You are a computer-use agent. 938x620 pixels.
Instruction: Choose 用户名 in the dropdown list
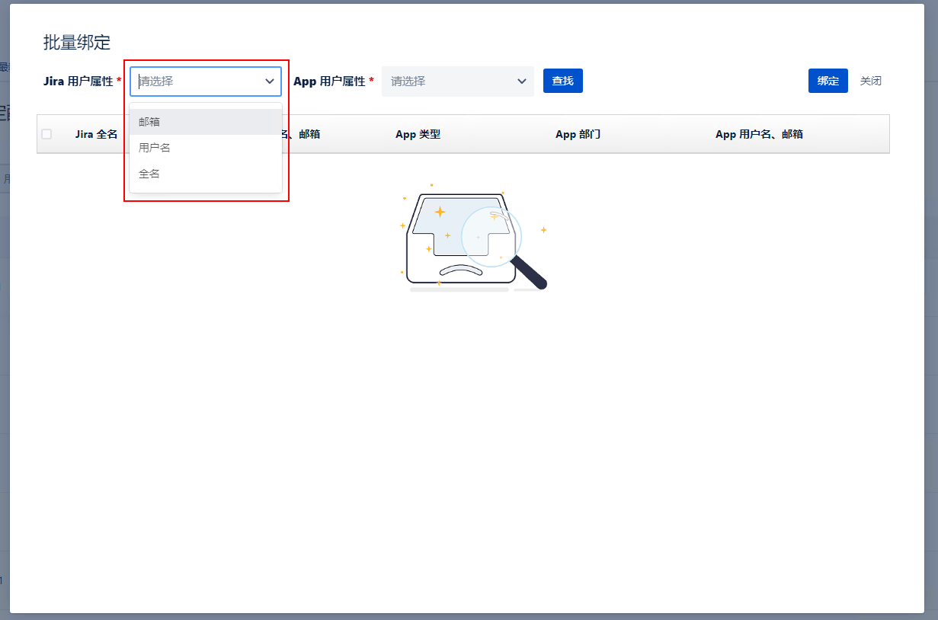click(x=155, y=148)
